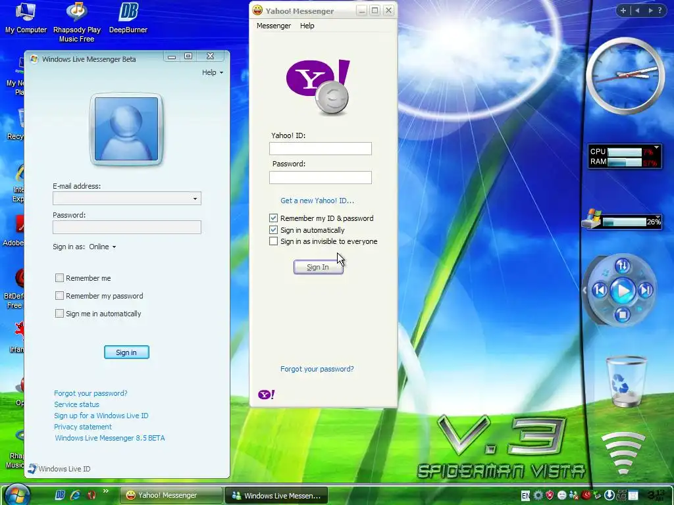Viewport: 674px width, 505px height.
Task: Click the EN language indicator in tray
Action: click(x=525, y=496)
